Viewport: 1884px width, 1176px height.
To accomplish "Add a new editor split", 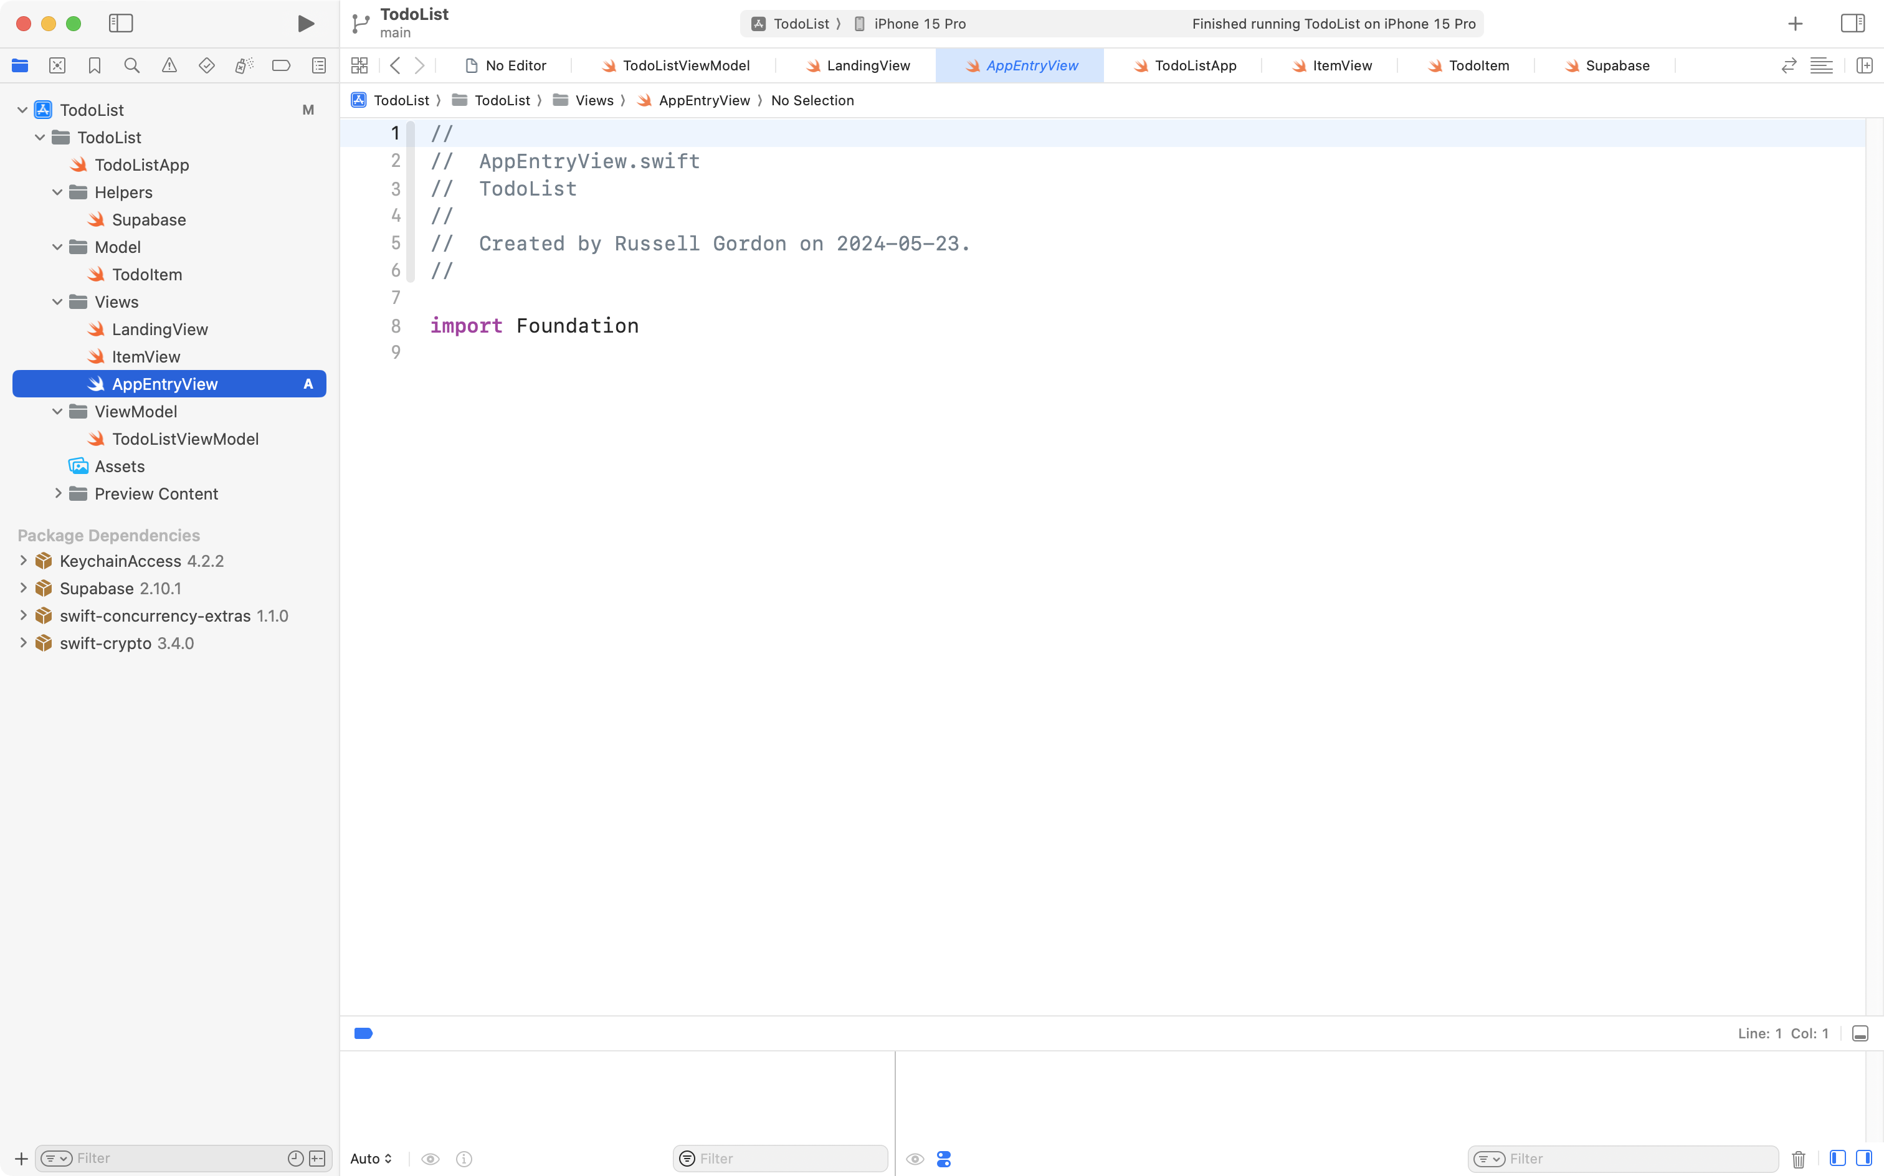I will [x=1866, y=65].
